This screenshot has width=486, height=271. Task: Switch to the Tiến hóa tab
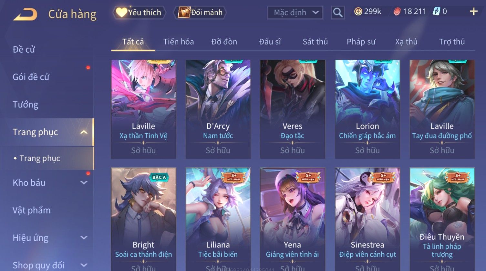pyautogui.click(x=179, y=42)
